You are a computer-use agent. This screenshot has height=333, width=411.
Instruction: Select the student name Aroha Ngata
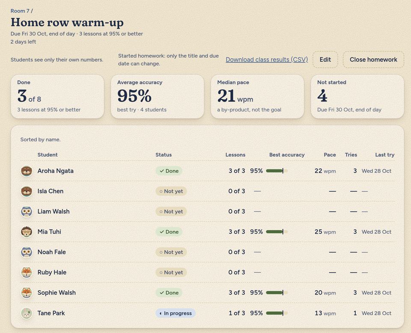click(x=55, y=171)
